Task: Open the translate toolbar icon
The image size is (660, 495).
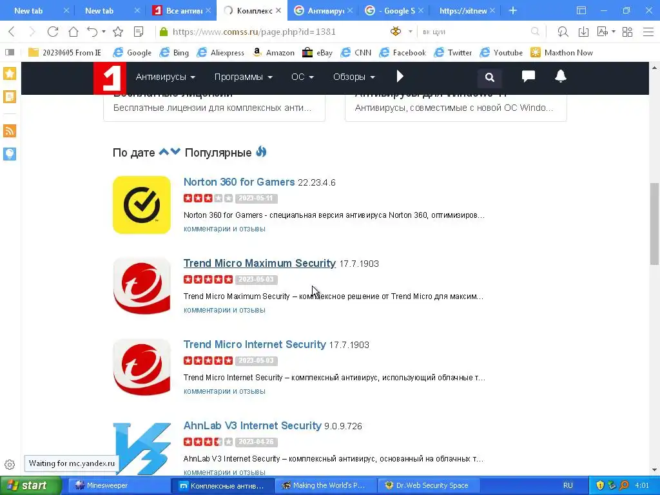Action: [x=603, y=32]
